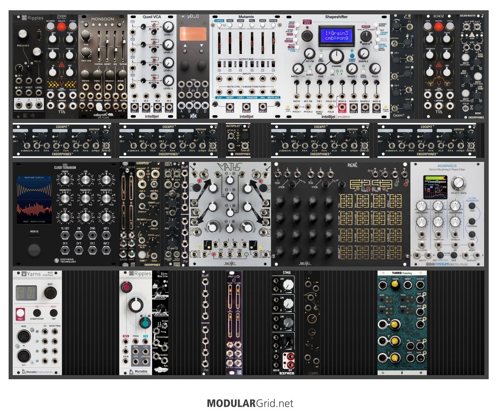Click the Mutamix CLK jack
The height and width of the screenshot is (412, 501).
point(219,92)
